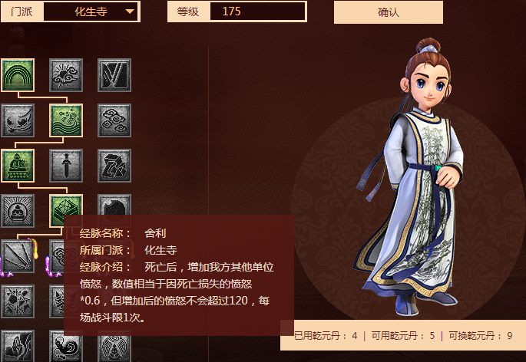Click the 可换乾元丹 exchangeable pill counter
The width and height of the screenshot is (526, 362).
pos(481,335)
